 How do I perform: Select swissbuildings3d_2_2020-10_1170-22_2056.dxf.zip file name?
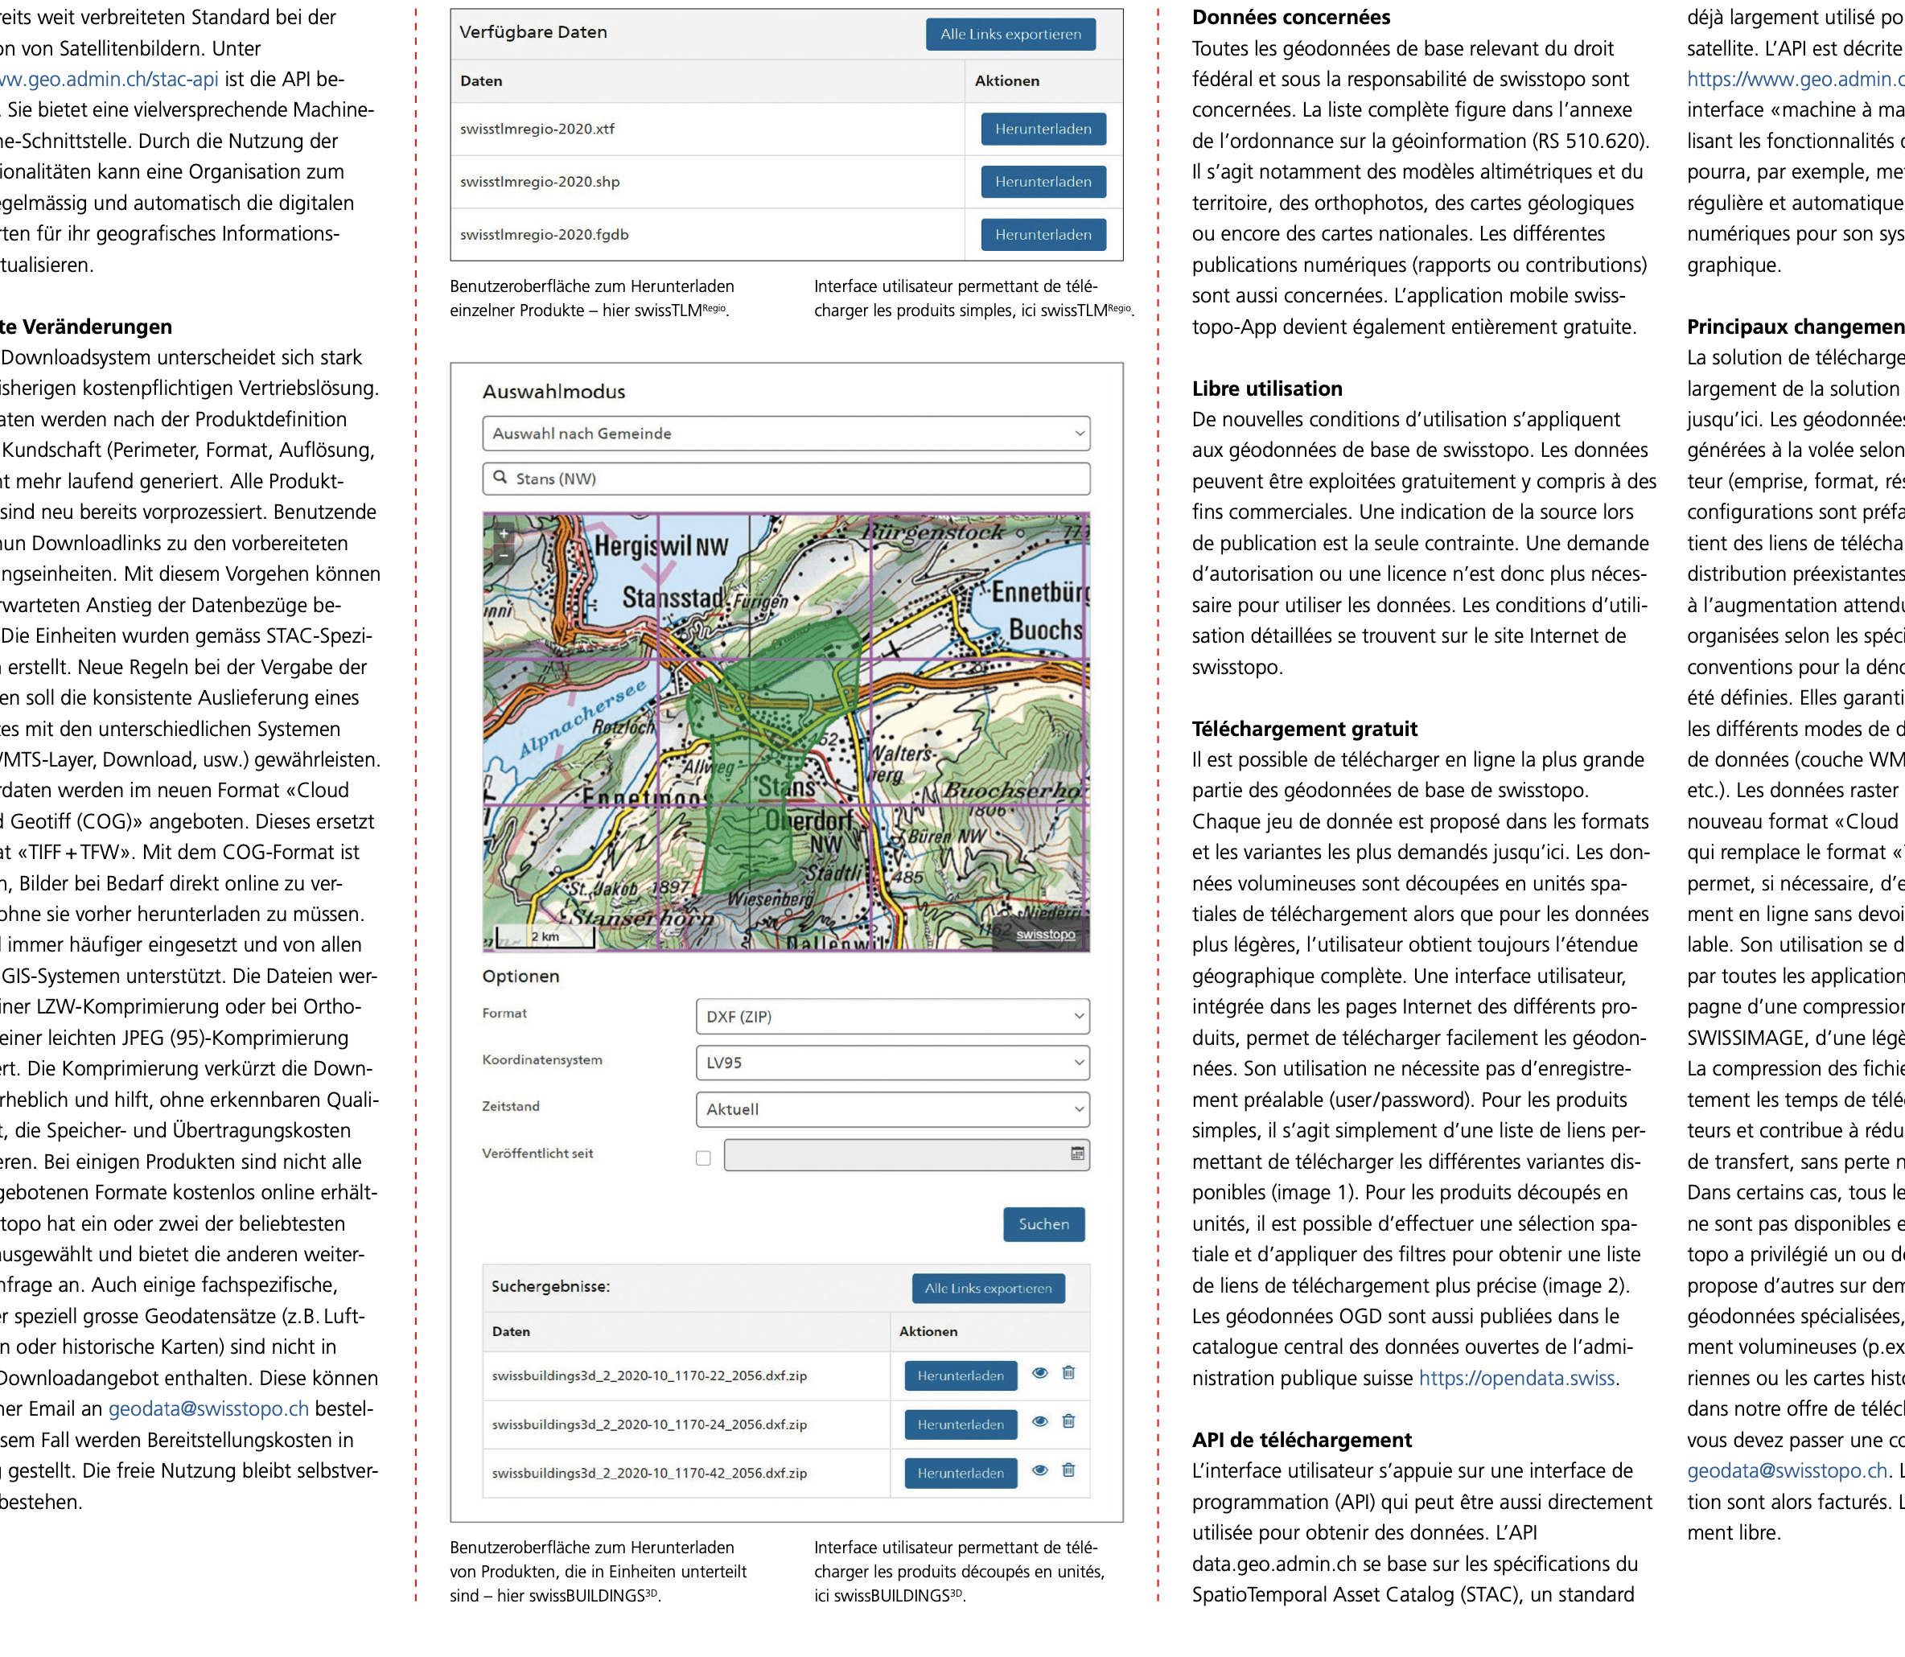(x=649, y=1376)
